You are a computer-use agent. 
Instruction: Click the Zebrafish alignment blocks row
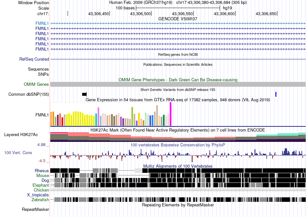(x=178, y=200)
